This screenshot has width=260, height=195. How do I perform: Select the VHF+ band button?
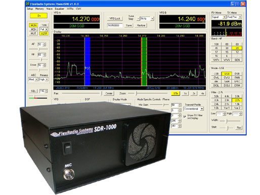coord(216,60)
